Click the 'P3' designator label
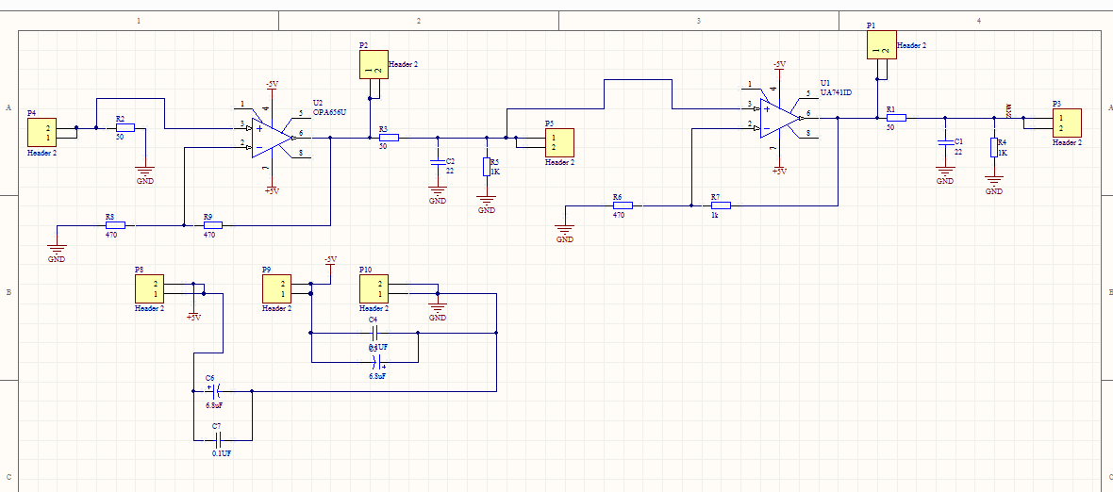This screenshot has width=1113, height=492. 1057,104
